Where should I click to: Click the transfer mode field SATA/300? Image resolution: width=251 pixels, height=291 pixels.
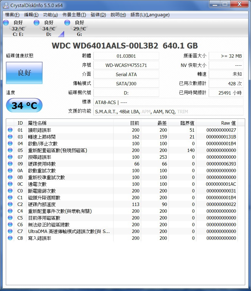pyautogui.click(x=126, y=84)
